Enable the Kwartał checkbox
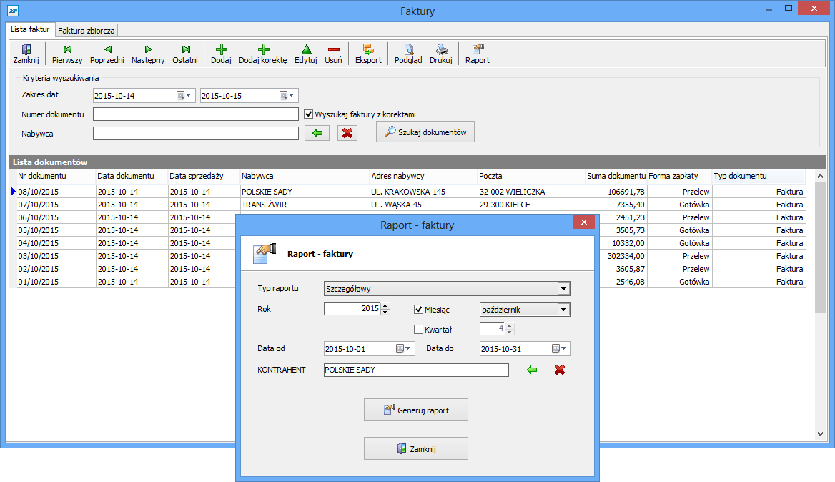 pyautogui.click(x=419, y=330)
